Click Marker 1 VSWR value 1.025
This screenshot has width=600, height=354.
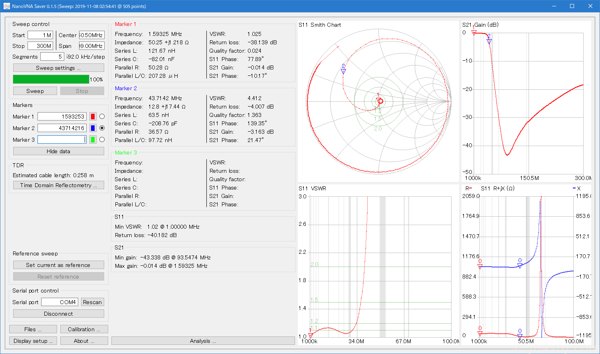tap(254, 34)
